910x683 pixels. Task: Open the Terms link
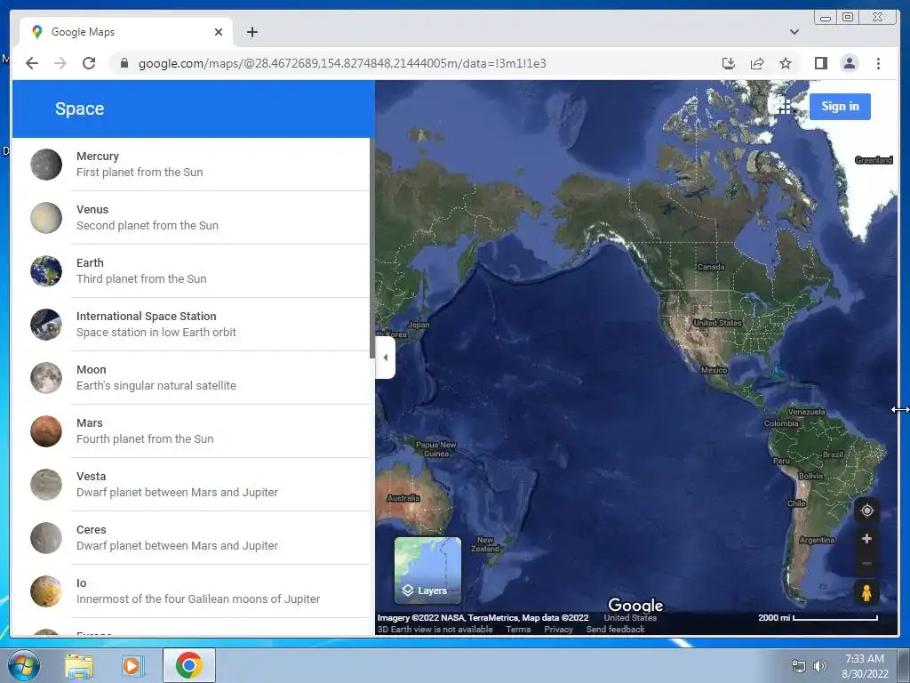[x=518, y=629]
